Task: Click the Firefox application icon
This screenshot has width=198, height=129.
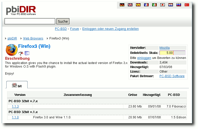Action: [11, 50]
